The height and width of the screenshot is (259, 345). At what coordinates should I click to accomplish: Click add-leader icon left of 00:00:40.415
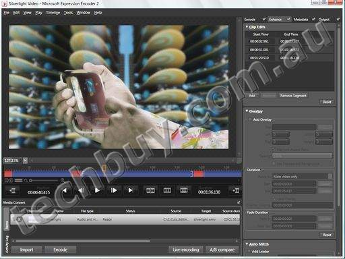tap(13, 191)
